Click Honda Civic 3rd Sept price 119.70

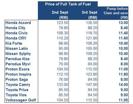(x=92, y=33)
